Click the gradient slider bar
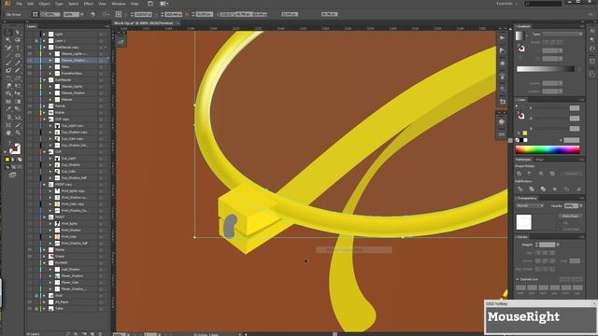The image size is (598, 336). pyautogui.click(x=546, y=69)
